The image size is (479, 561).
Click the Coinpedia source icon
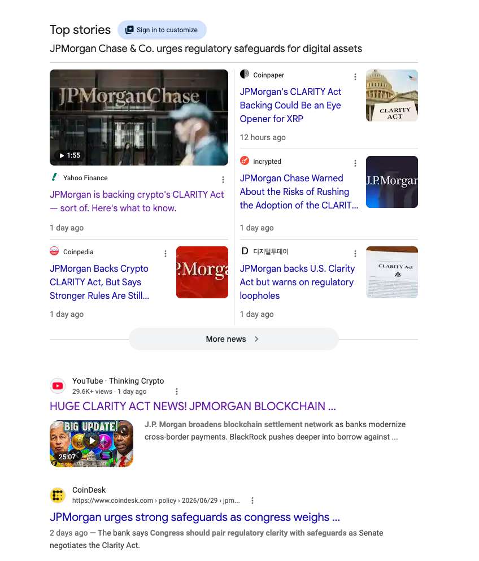tap(54, 251)
